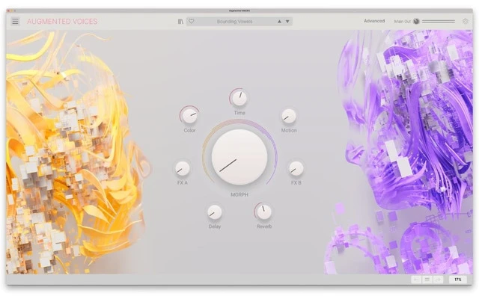This screenshot has height=299, width=479.
Task: Open the preset library browser icon
Action: pyautogui.click(x=180, y=22)
